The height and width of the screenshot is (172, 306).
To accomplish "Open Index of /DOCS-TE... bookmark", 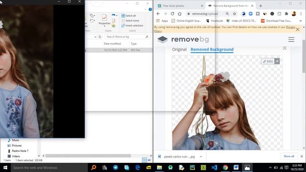I will pos(241,21).
